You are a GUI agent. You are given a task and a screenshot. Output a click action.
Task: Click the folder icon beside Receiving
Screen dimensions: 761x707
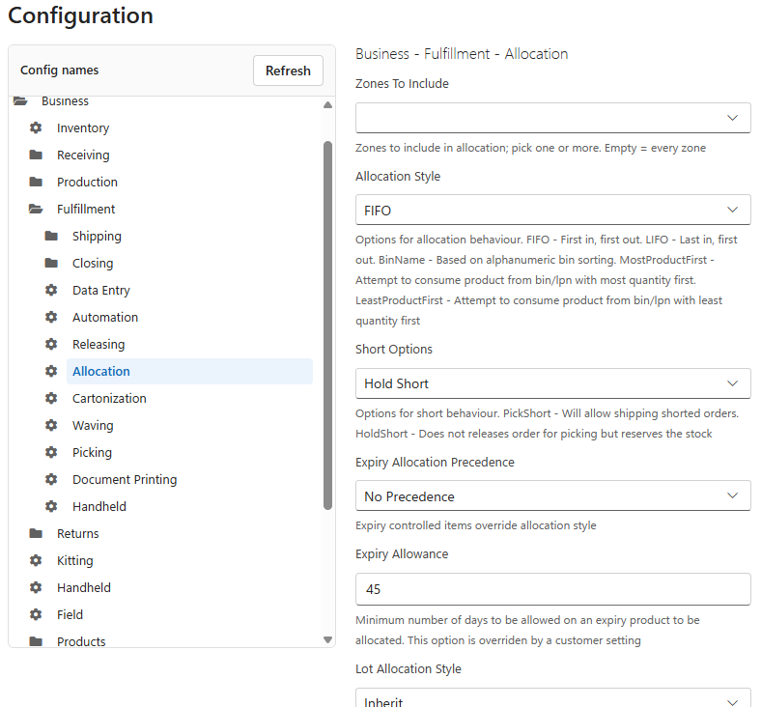36,155
